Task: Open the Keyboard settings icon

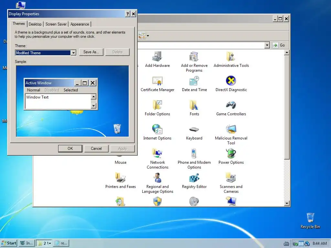Action: click(x=194, y=129)
